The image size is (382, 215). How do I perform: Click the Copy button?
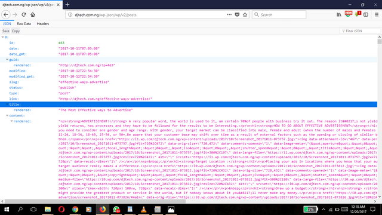pos(16,31)
